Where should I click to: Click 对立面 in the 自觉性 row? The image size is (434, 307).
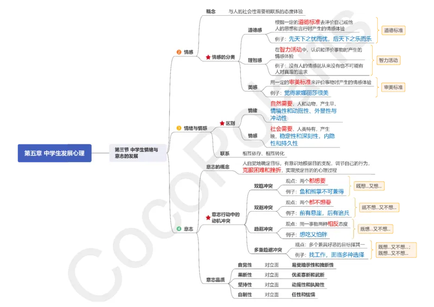[272, 265]
